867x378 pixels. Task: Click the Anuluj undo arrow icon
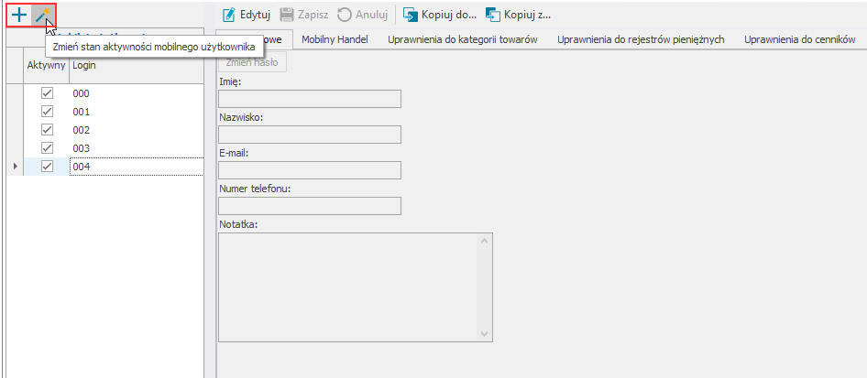344,15
